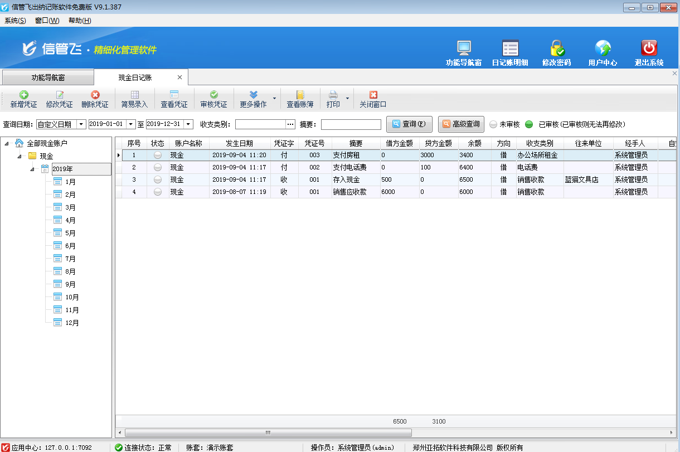Screen dimensions: 680x452
Task: Click the 高级查询 advanced search button
Action: (x=461, y=124)
